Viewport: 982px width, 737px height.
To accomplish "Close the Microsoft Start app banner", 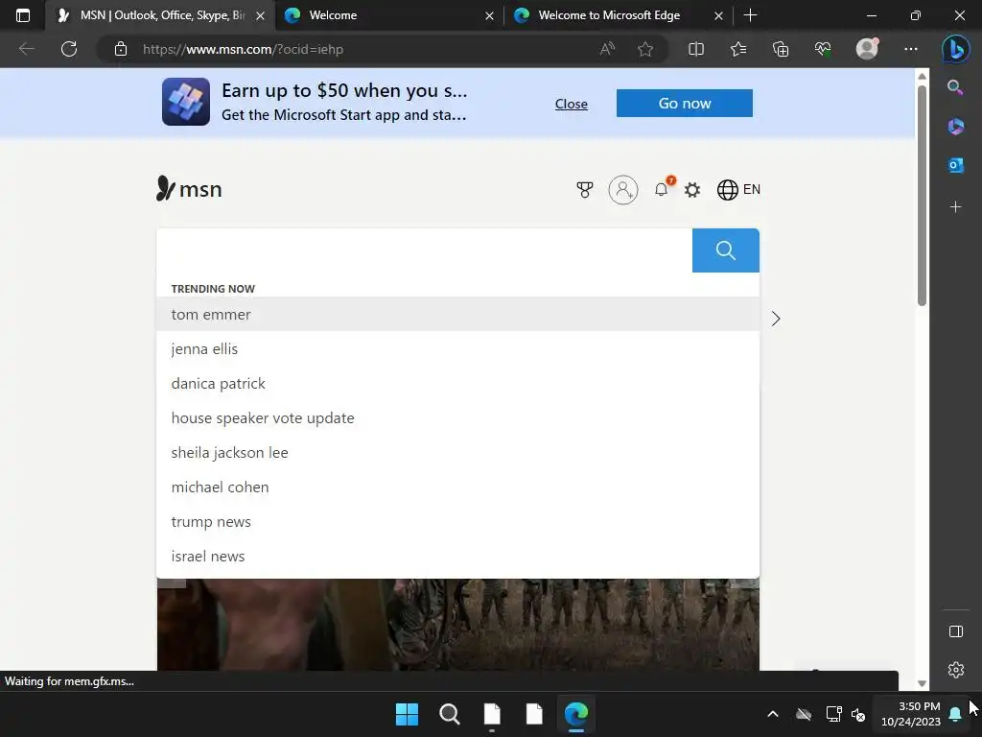I will (x=572, y=104).
